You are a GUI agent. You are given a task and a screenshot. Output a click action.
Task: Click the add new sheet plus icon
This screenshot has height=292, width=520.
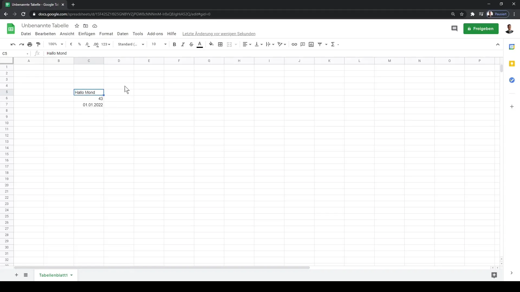pos(17,275)
